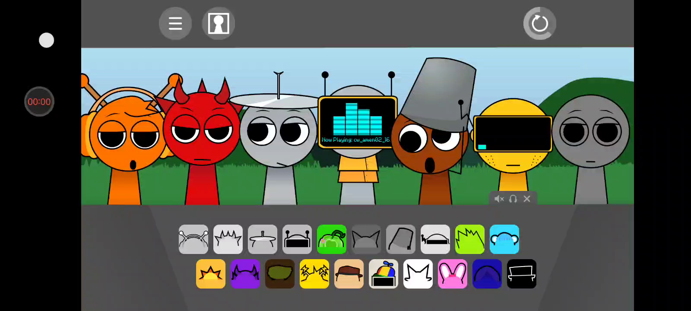Click the TV-head character's equalizer screen
Screen dimensions: 691x311
click(357, 122)
